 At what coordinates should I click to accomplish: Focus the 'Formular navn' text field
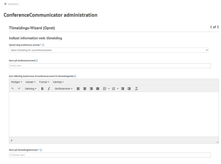[x=110, y=155]
